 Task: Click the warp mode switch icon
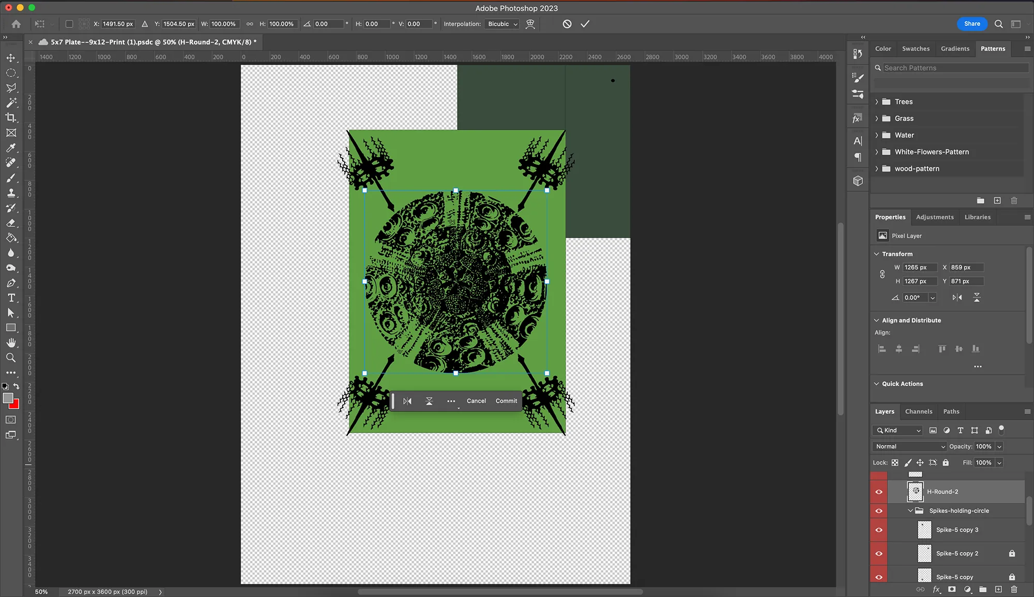point(530,24)
